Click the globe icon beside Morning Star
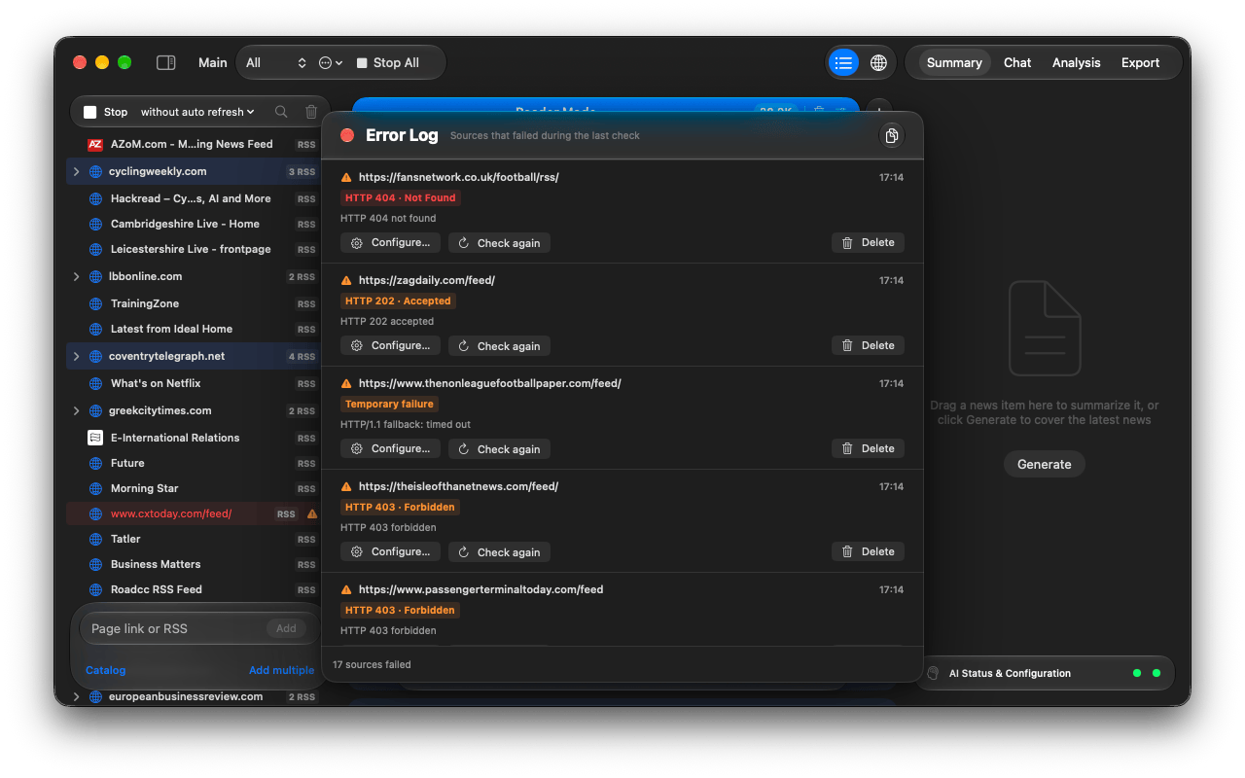1245x778 pixels. point(95,488)
